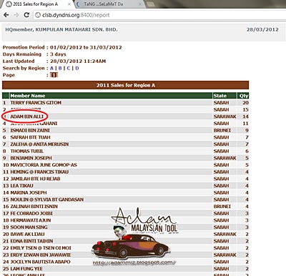Image resolution: width=286 pixels, height=276 pixels.
Task: Select member name JOCELYN BAUTISTA ABAPO
Action: pyautogui.click(x=40, y=262)
